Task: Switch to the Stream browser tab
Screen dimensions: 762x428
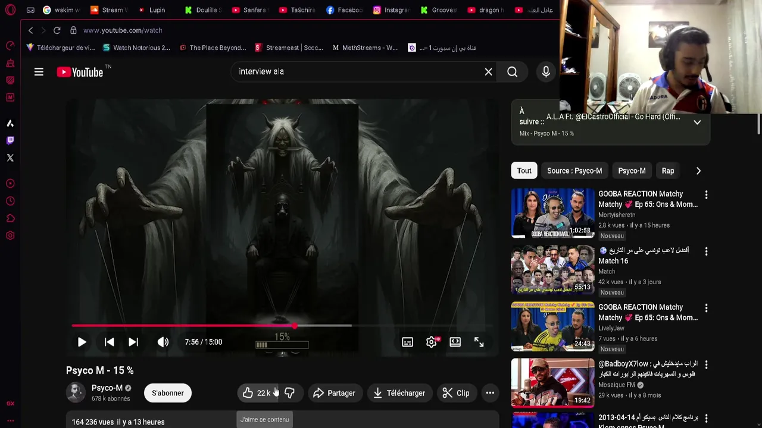Action: (x=110, y=10)
